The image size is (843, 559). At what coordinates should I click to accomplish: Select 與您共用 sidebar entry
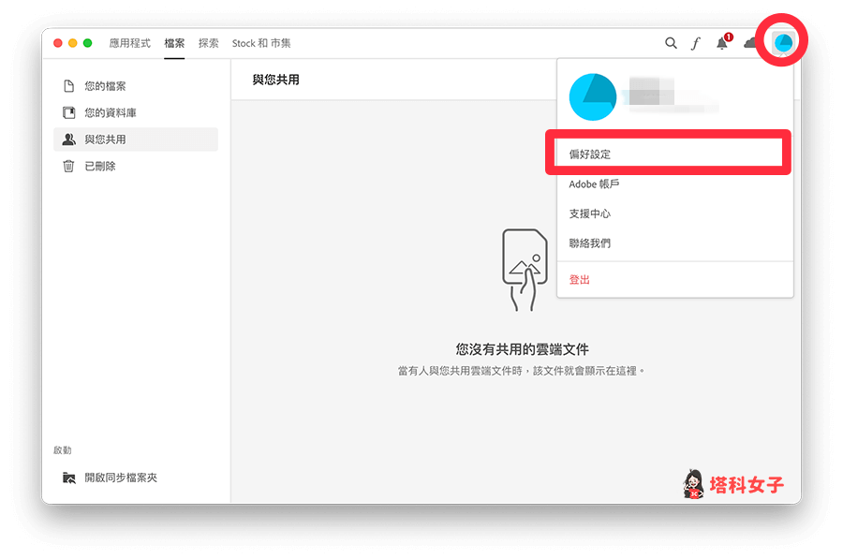pyautogui.click(x=136, y=140)
